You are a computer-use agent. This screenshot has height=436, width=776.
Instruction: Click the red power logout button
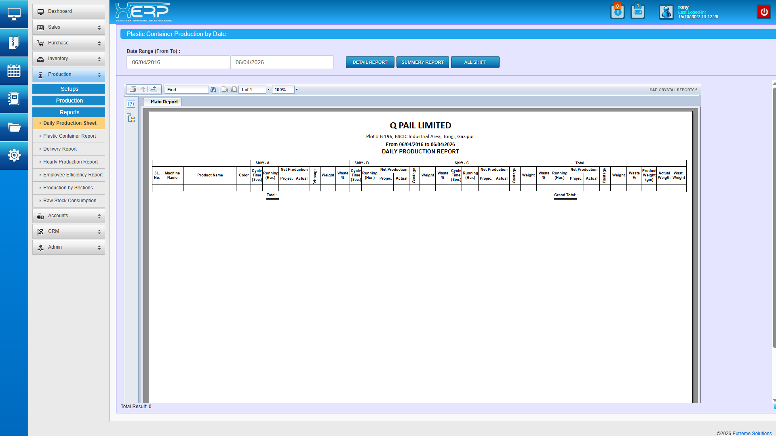coord(763,12)
